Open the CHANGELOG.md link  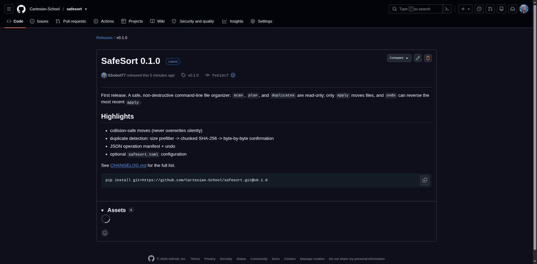pyautogui.click(x=128, y=165)
